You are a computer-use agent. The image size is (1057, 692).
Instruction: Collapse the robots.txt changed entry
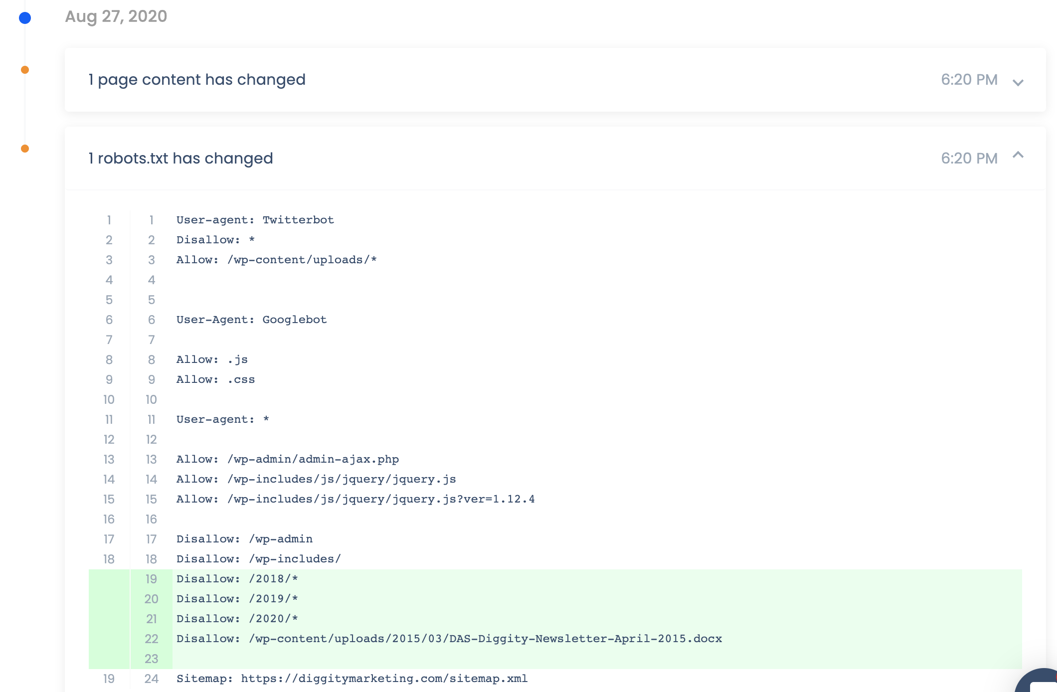pos(1018,155)
